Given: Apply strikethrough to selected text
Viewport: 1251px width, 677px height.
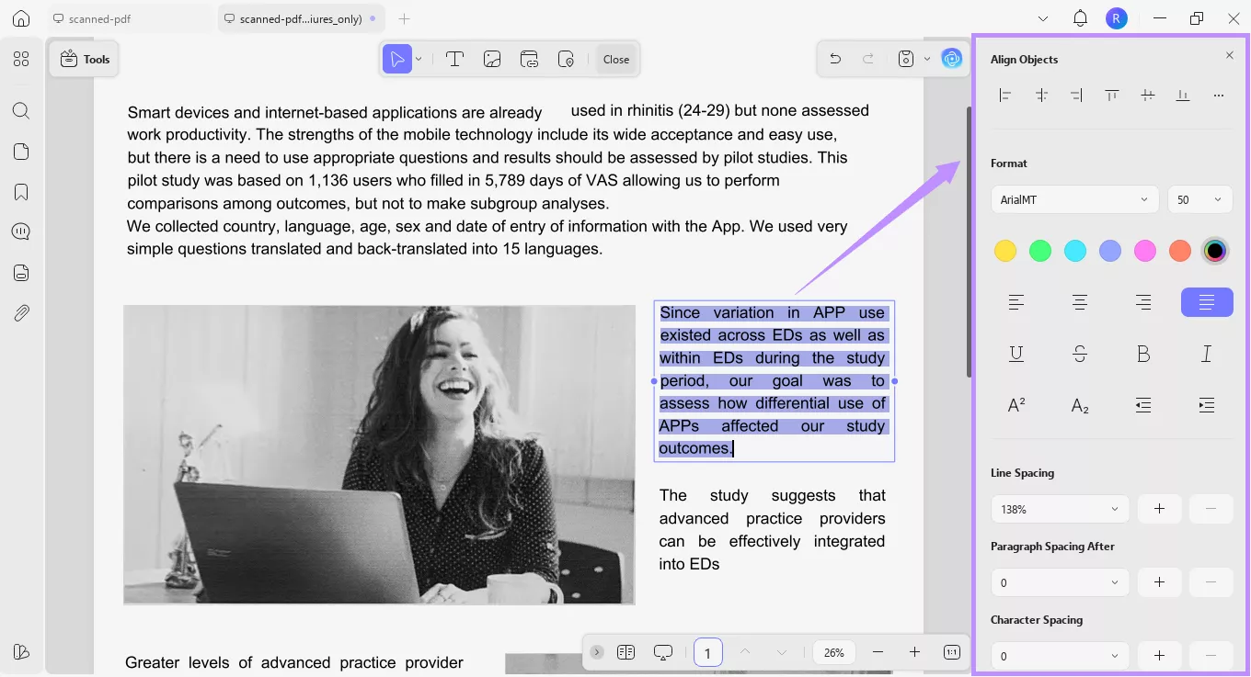Looking at the screenshot, I should [x=1080, y=353].
